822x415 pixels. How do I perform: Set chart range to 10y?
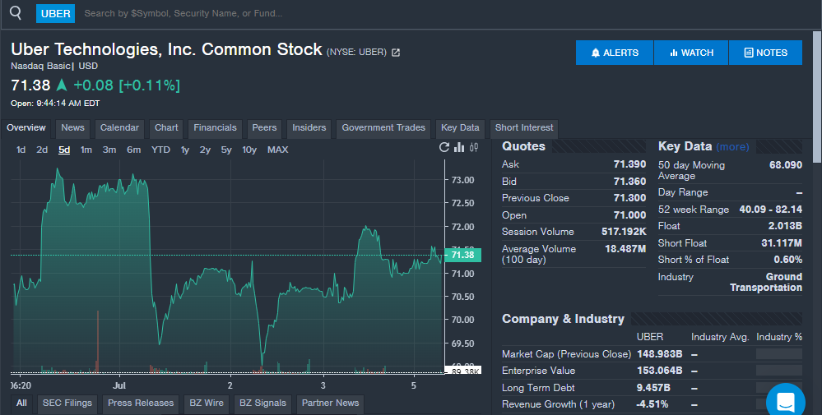click(249, 150)
